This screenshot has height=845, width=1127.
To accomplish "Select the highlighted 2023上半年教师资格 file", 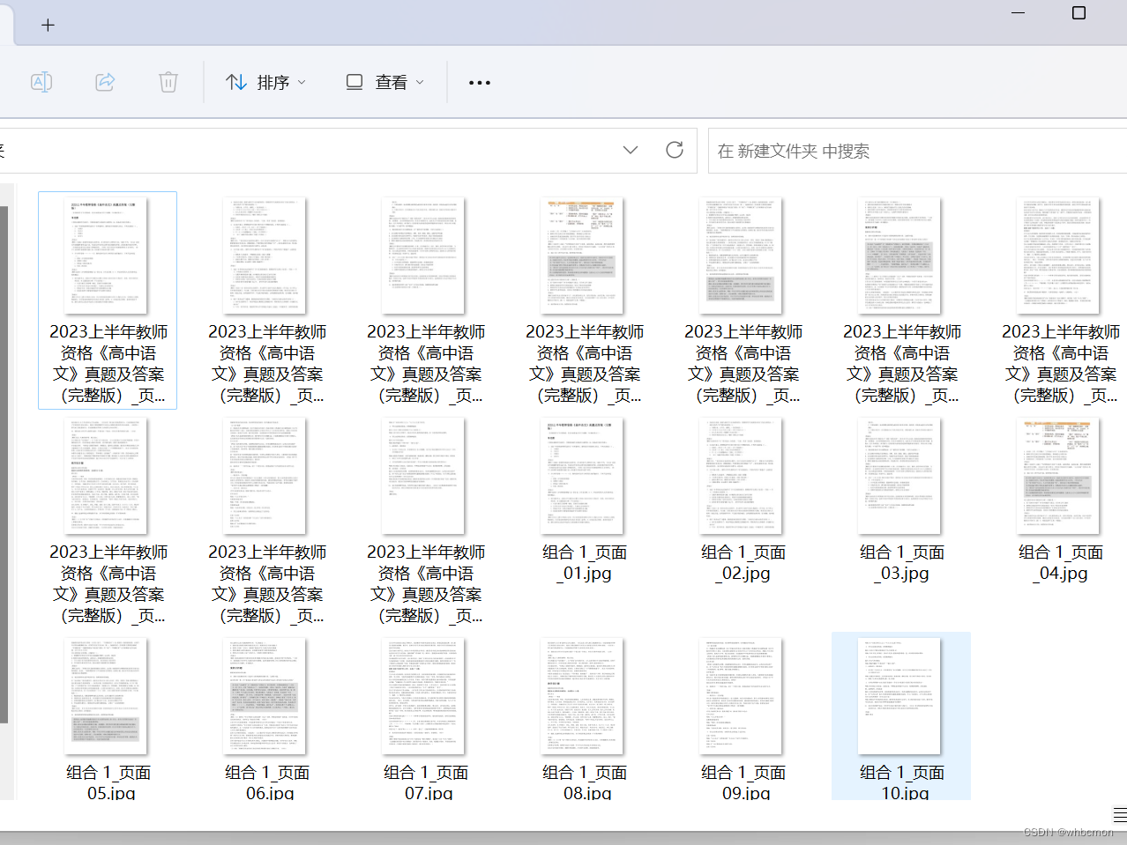I will point(108,300).
